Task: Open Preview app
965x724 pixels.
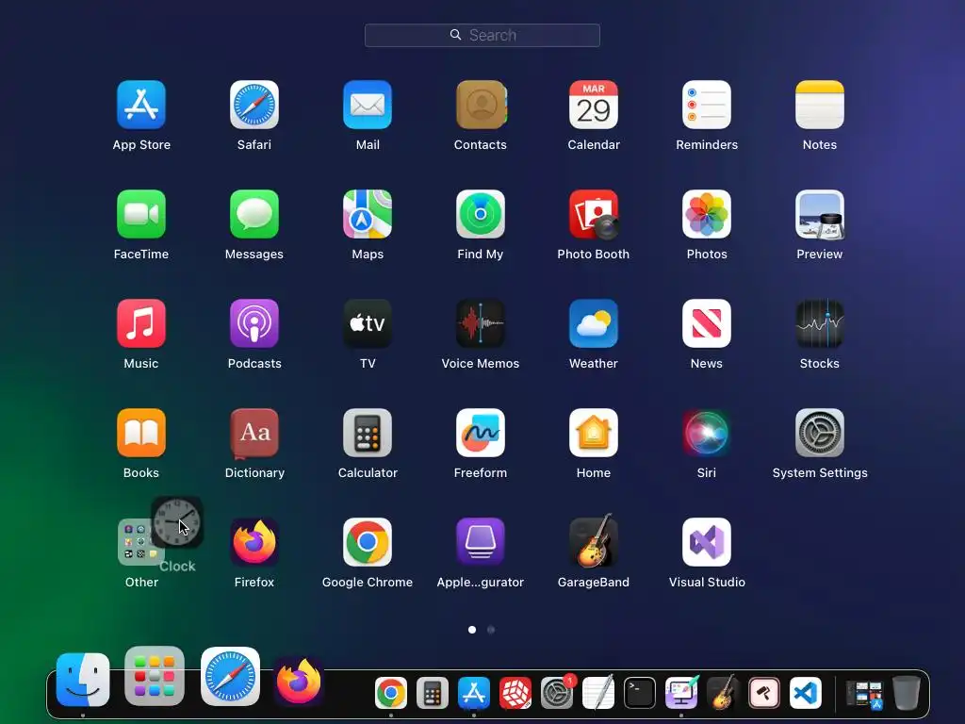Action: pos(820,214)
